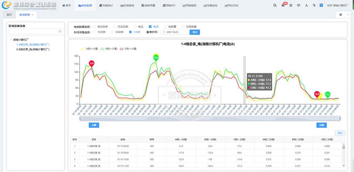The width and height of the screenshot is (354, 172).
Task: Click the search icon in device tree box
Action: 60,31
